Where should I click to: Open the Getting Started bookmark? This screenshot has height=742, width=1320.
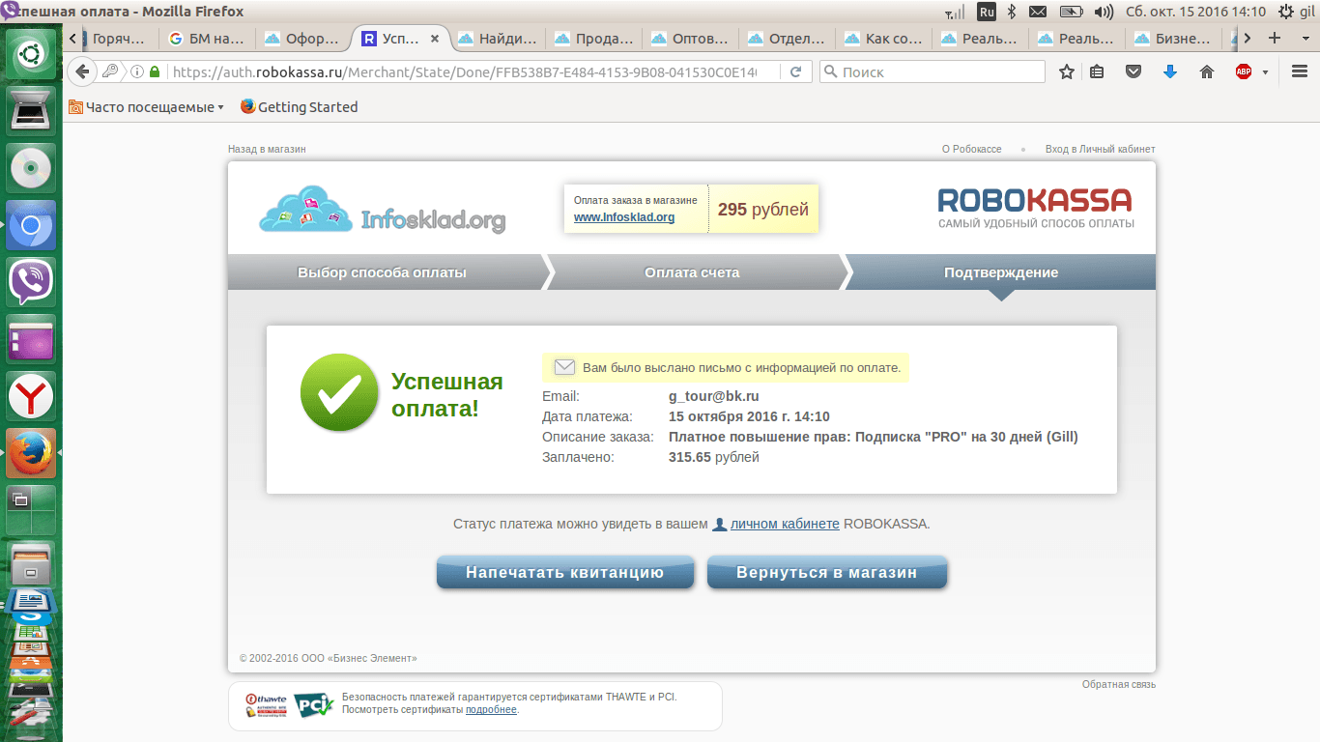pos(300,107)
